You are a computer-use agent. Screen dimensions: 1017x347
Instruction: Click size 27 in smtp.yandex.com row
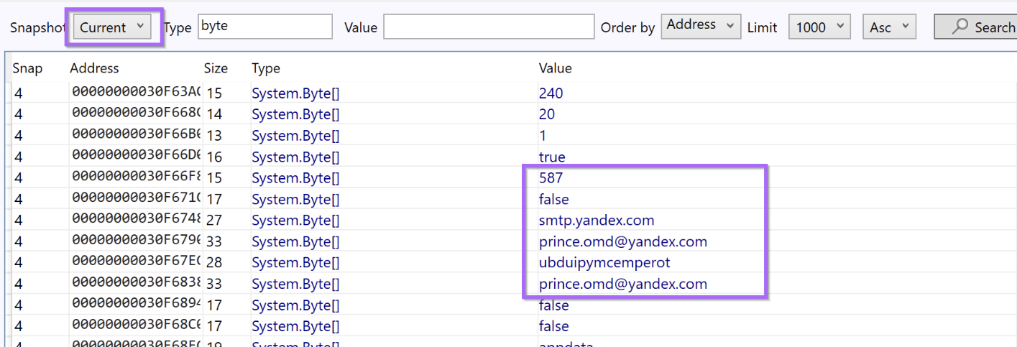214,220
